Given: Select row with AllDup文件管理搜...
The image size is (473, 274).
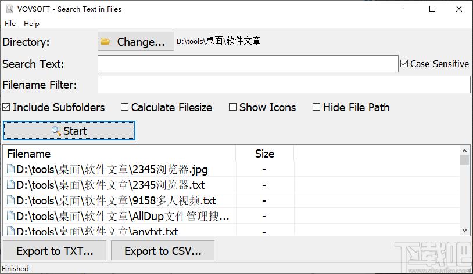Looking at the screenshot, I should pos(232,216).
